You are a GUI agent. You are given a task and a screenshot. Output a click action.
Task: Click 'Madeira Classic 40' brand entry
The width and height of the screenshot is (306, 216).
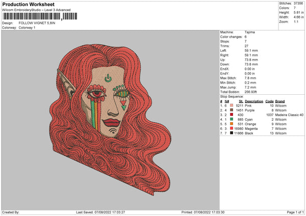pos(289,115)
